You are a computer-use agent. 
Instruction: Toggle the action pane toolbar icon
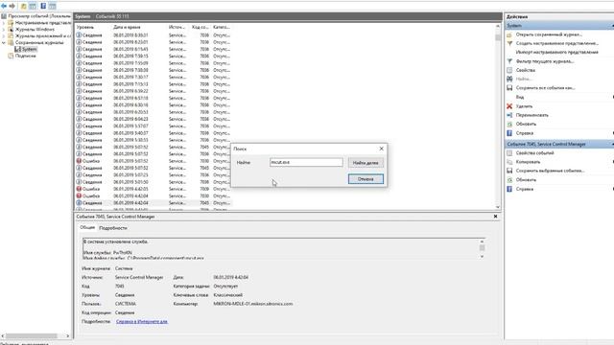click(x=52, y=6)
